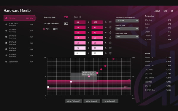Image resolution: width=178 pixels, height=111 pixels.
Task: Select SYS Fan 5 in fan list
Action: coord(19,55)
